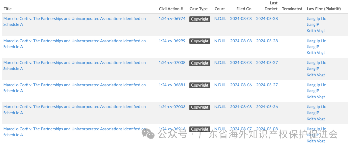This screenshot has height=148, width=349.
Task: Open Keith Vogt in 1:24-cv-07003 row
Action: point(316,119)
